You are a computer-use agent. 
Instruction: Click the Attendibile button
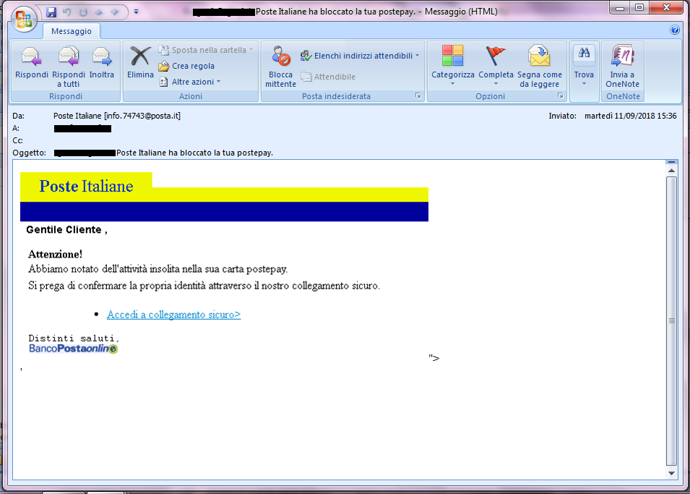click(x=328, y=77)
